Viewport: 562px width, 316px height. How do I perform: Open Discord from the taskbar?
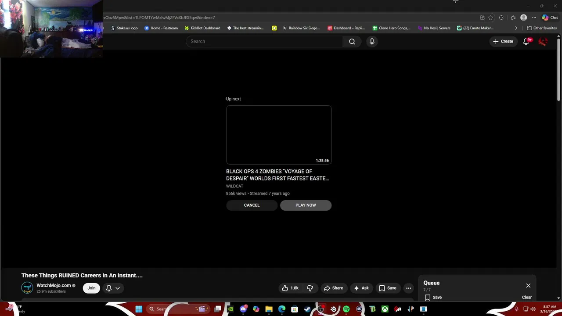coord(243,309)
